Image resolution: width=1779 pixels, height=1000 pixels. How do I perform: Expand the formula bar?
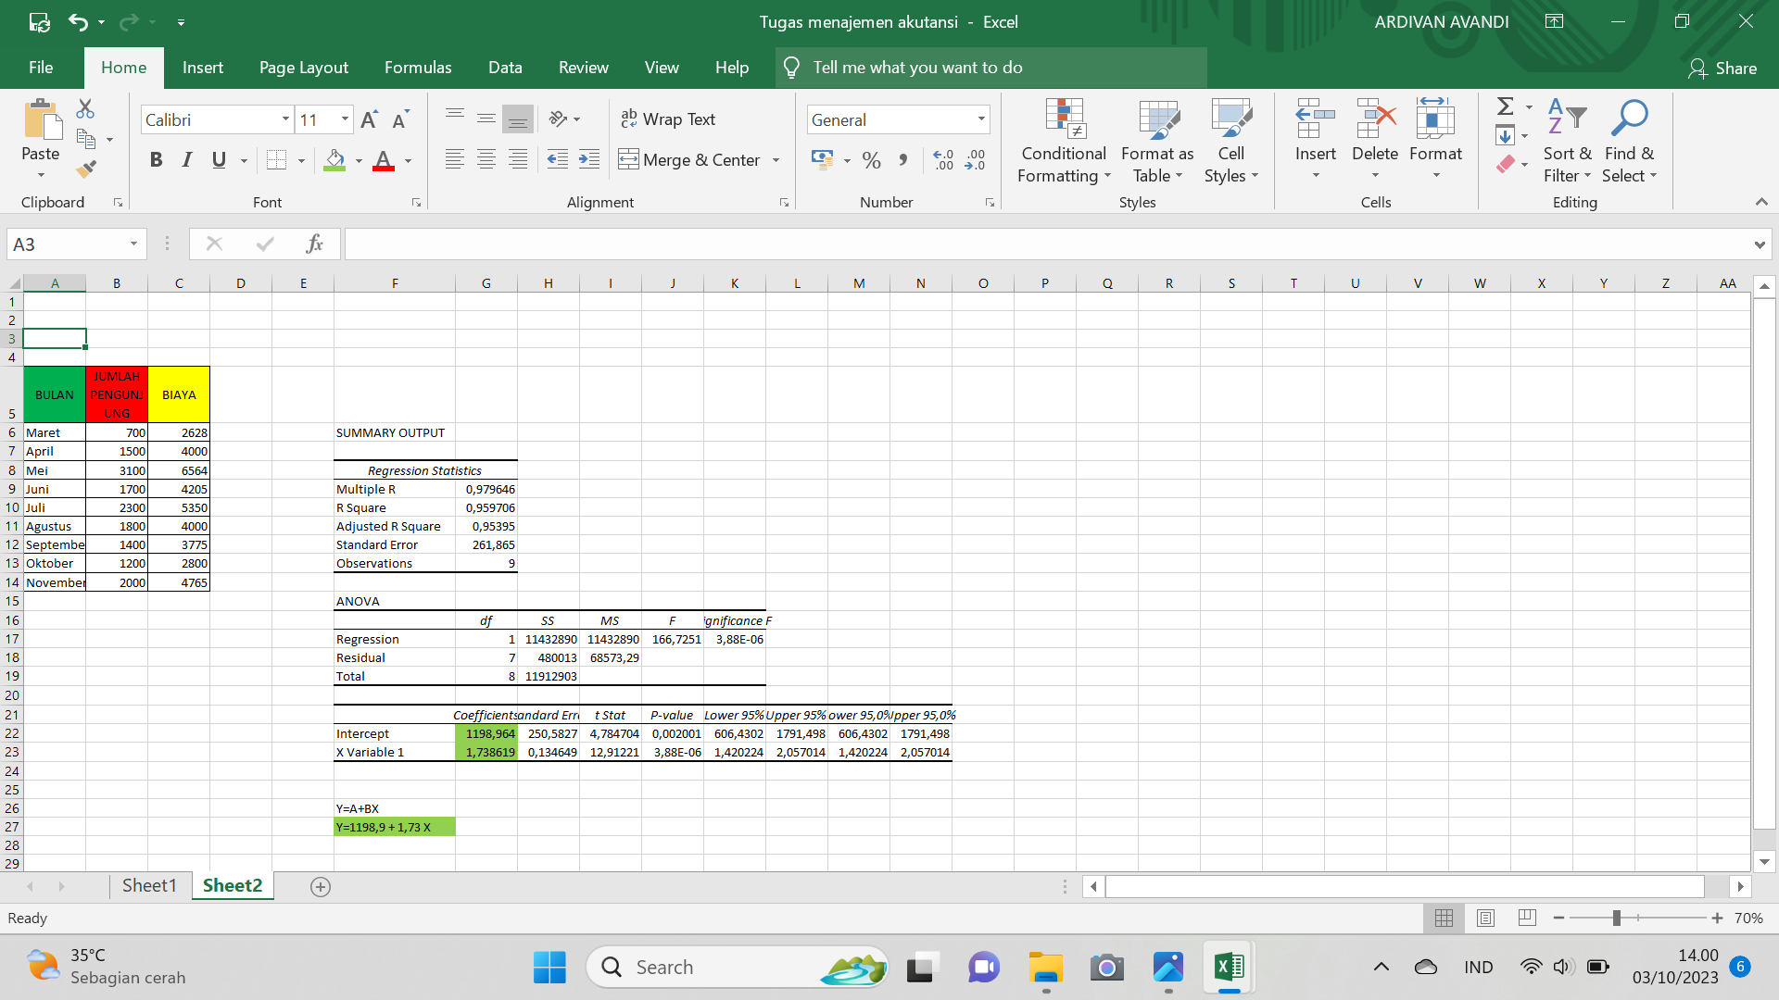1759,244
